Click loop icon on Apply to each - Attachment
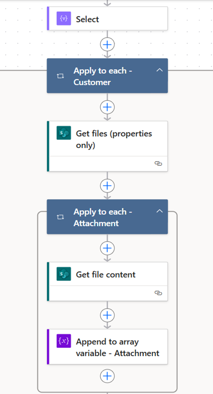The image size is (213, 394). point(60,217)
